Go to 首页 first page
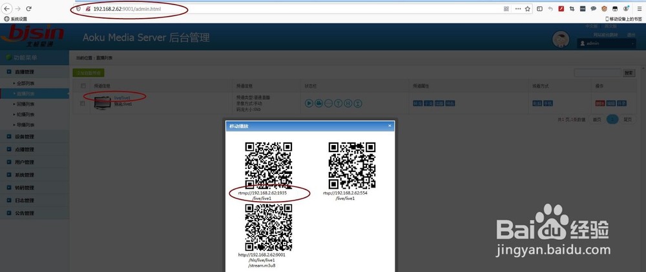Screen dimensions: 646x272 tap(596, 120)
